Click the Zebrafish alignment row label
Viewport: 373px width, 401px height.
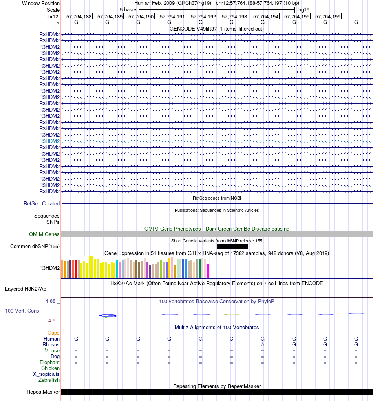pos(49,380)
